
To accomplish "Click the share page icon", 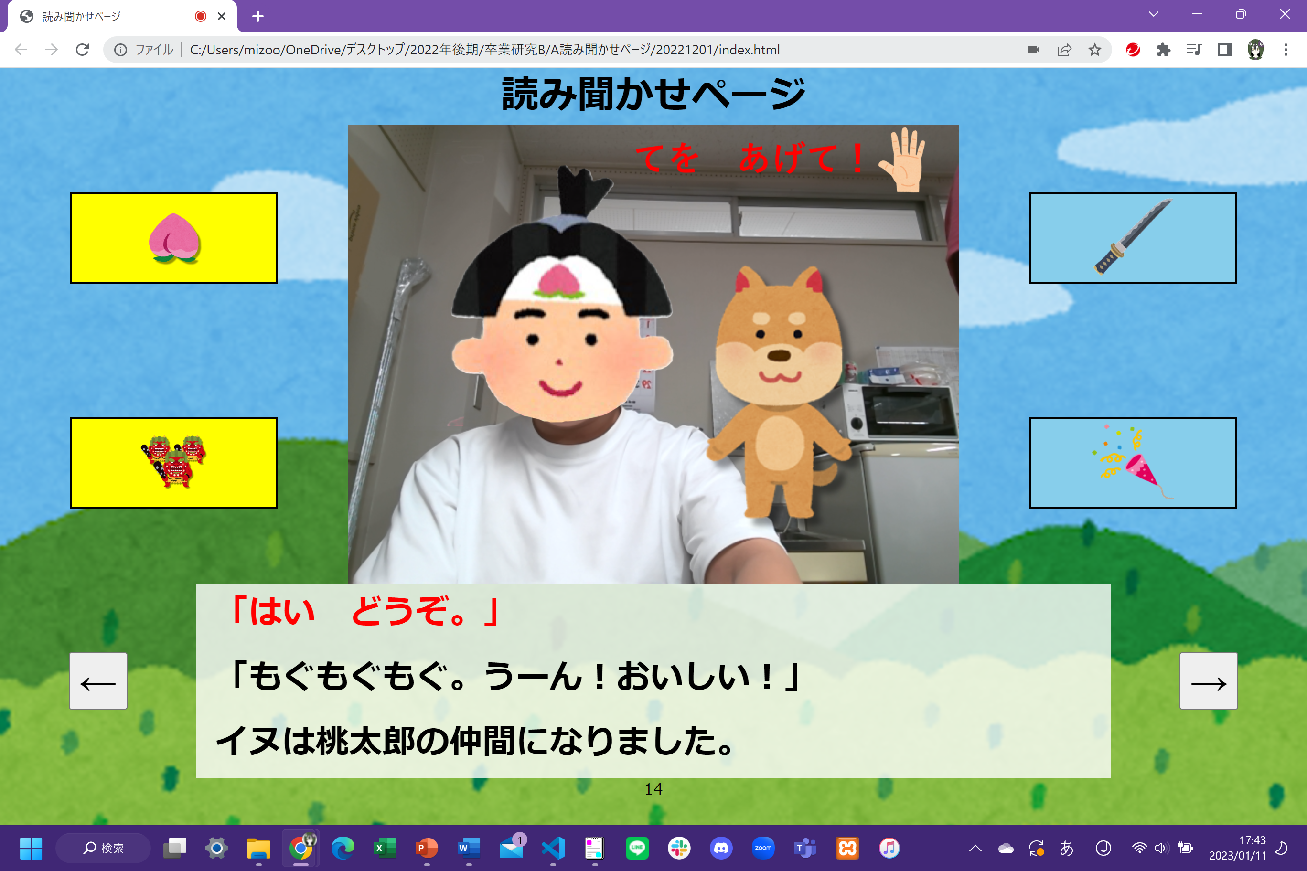I will tap(1064, 50).
